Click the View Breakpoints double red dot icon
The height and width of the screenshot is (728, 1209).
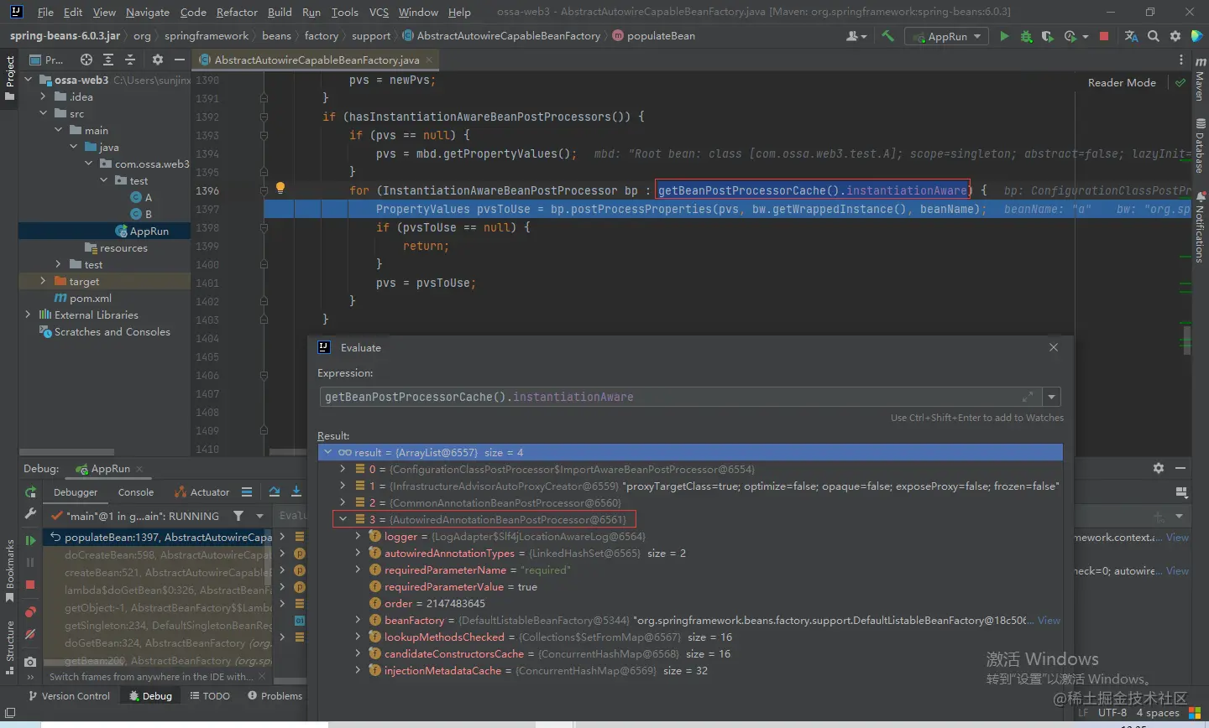(30, 611)
